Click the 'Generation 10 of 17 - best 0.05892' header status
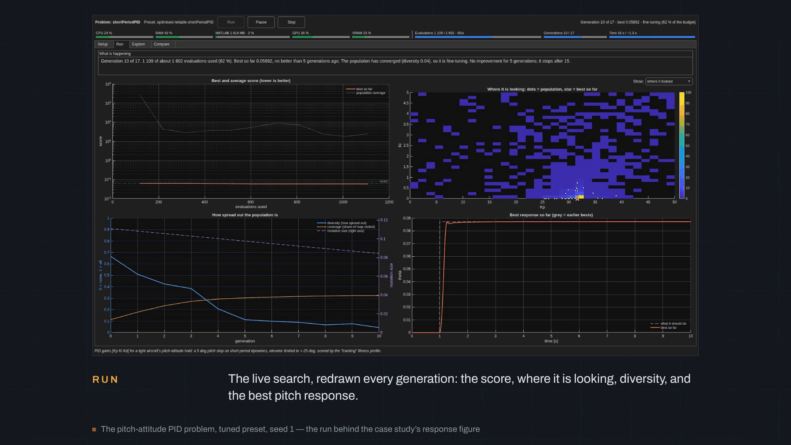Image resolution: width=791 pixels, height=445 pixels. click(x=638, y=22)
